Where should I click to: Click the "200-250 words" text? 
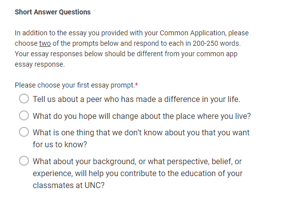click(x=216, y=43)
